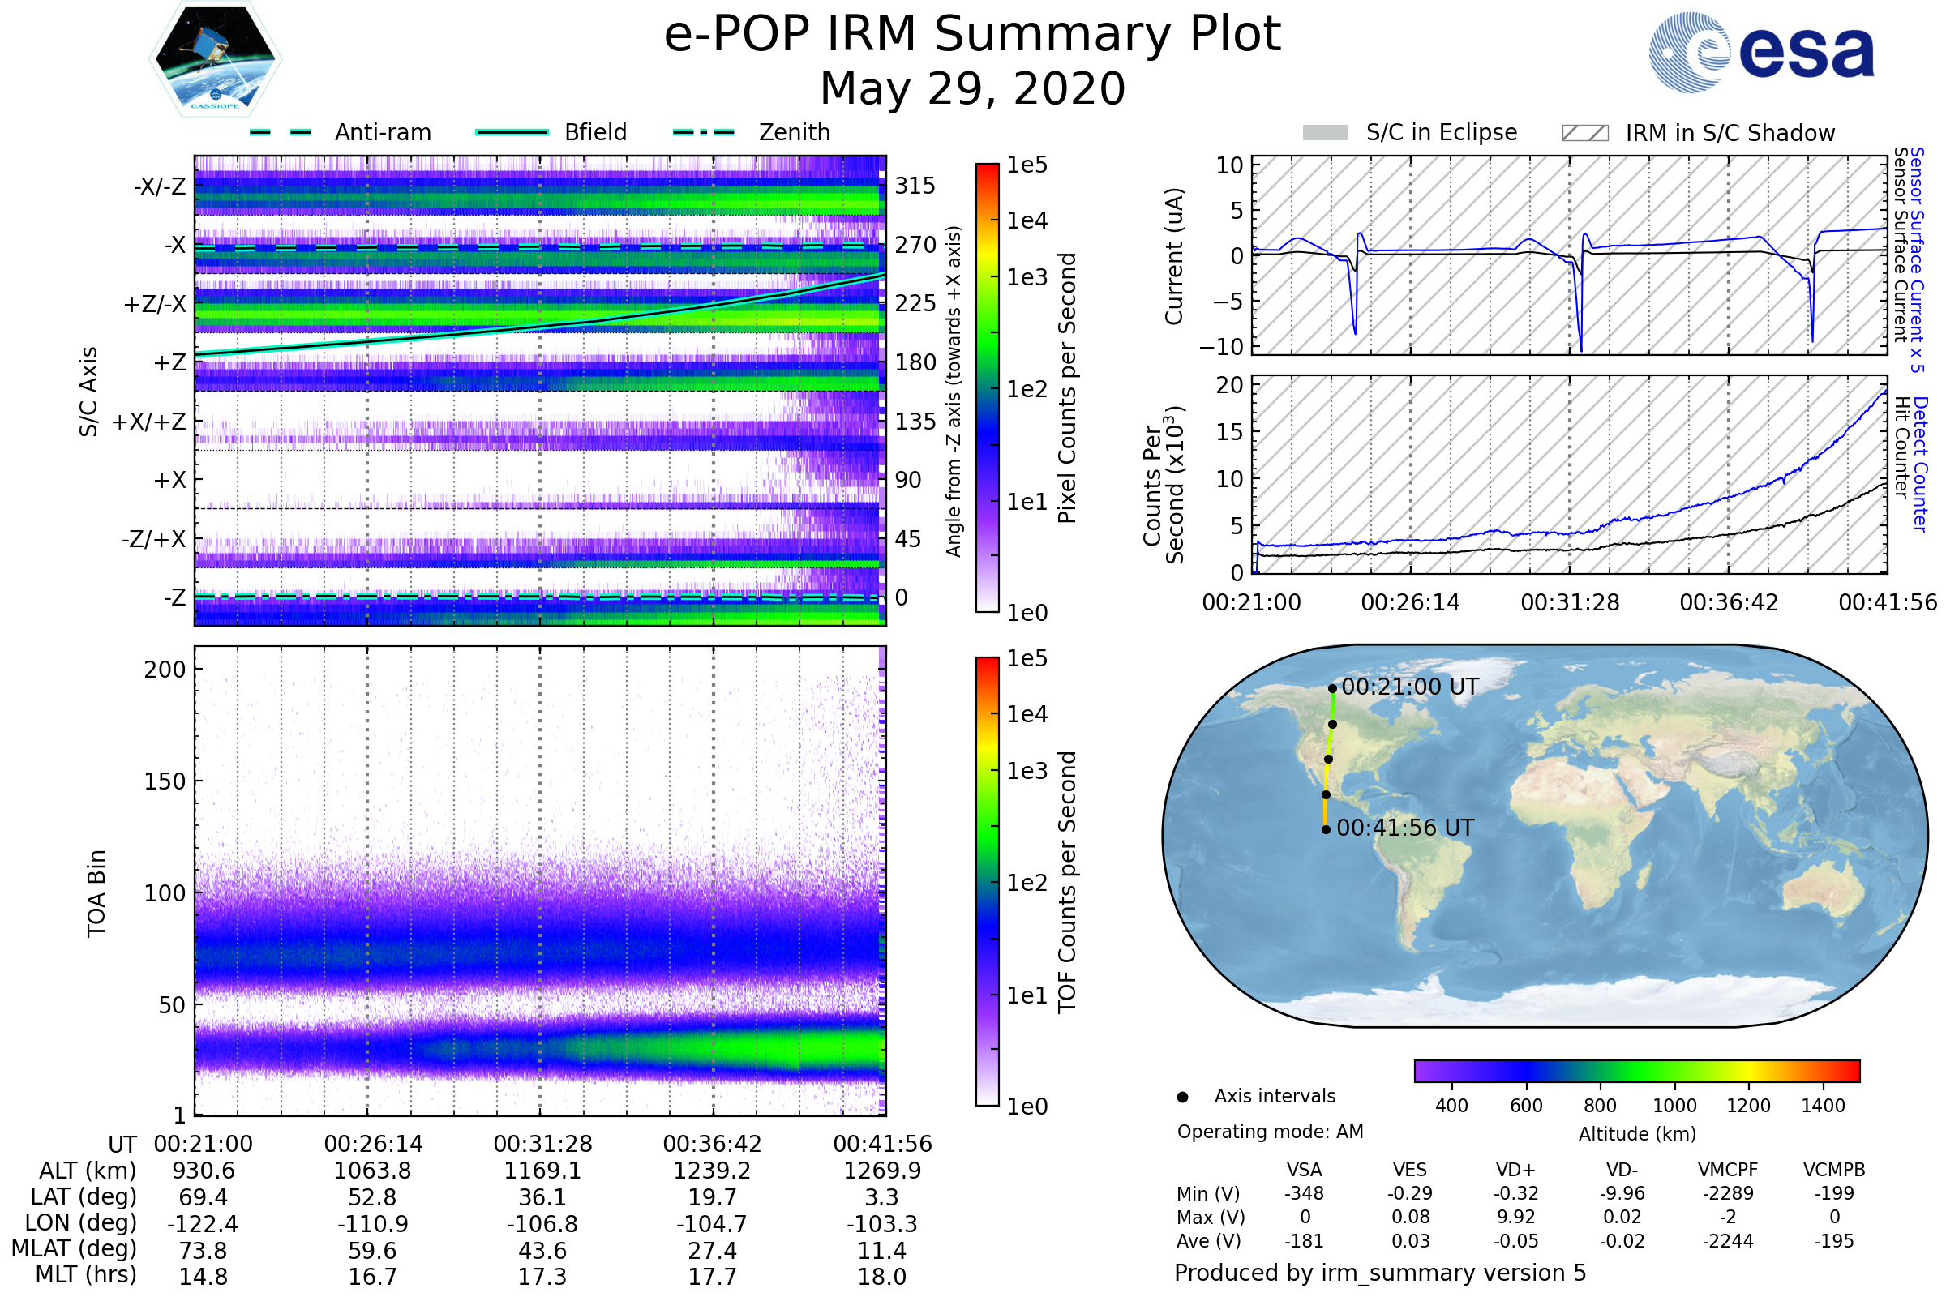Click the Bfield solid line legend marker
Screen dimensions: 1946x1297
(512, 132)
